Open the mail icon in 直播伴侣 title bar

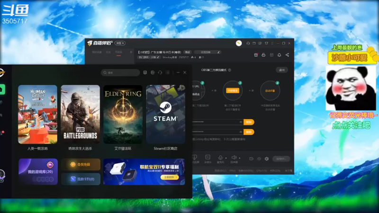pos(254,43)
